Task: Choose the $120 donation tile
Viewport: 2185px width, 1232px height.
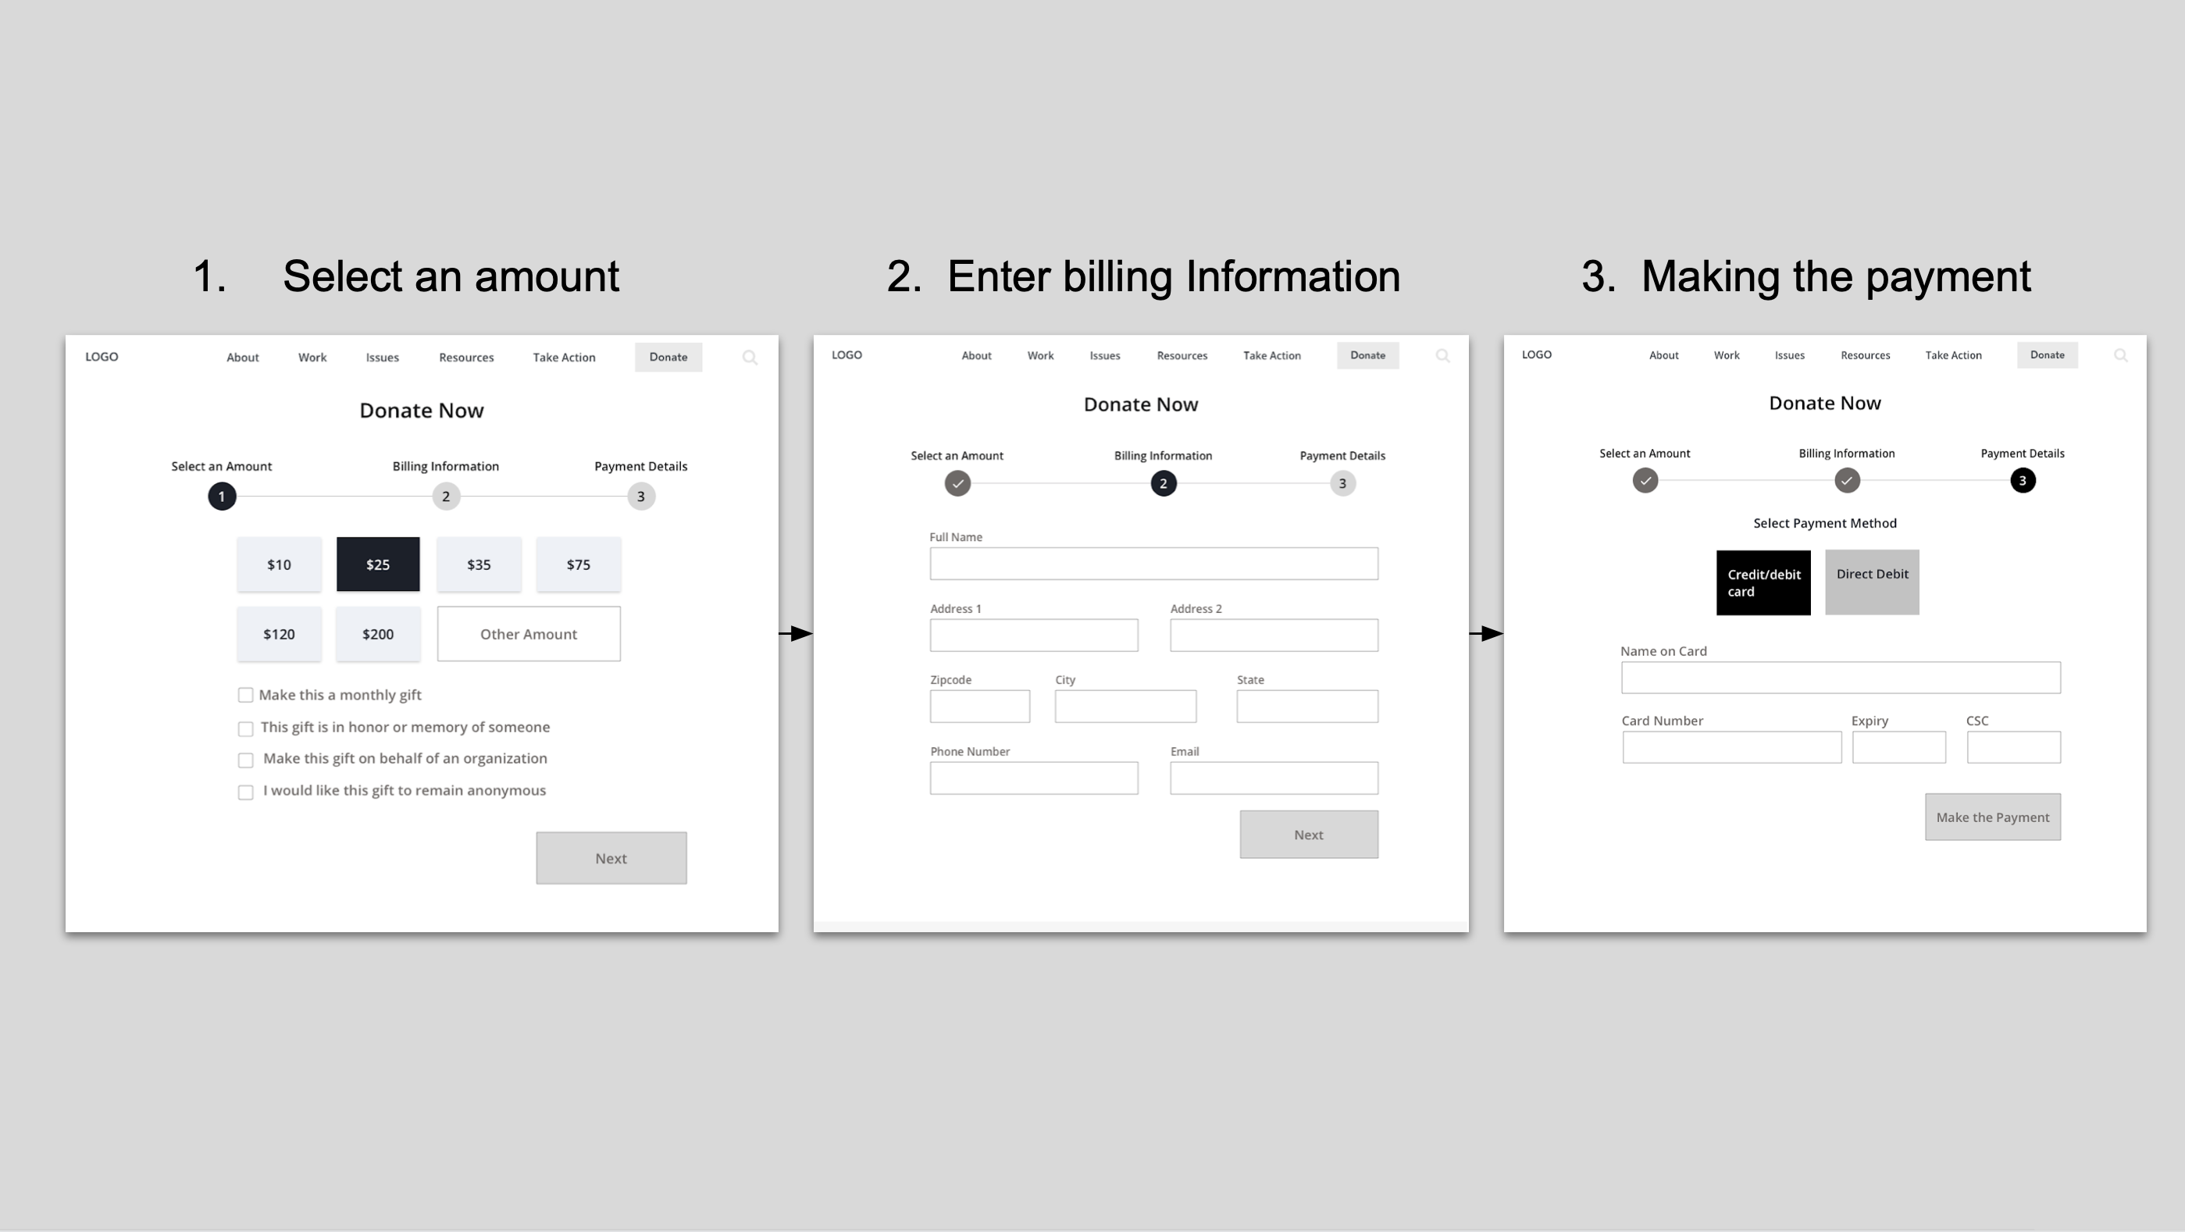Action: tap(279, 634)
